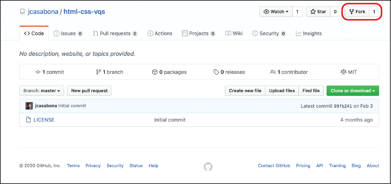The width and height of the screenshot is (391, 184).
Task: Switch to the Security tab
Action: tap(269, 33)
